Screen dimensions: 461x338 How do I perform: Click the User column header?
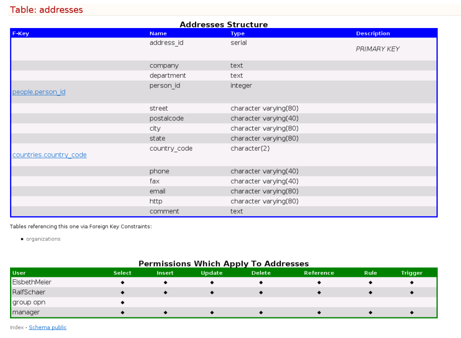tap(19, 272)
